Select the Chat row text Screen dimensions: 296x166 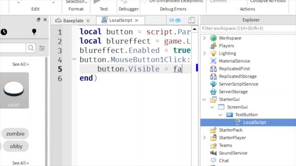click(224, 160)
